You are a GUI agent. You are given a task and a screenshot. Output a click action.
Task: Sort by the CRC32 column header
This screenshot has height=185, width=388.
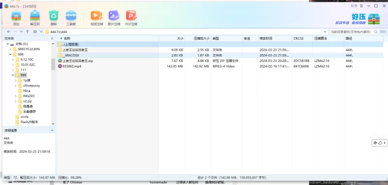[x=302, y=39]
